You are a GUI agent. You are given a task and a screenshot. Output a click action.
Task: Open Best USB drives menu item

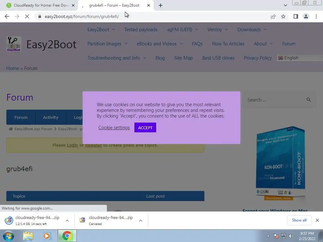(218, 58)
